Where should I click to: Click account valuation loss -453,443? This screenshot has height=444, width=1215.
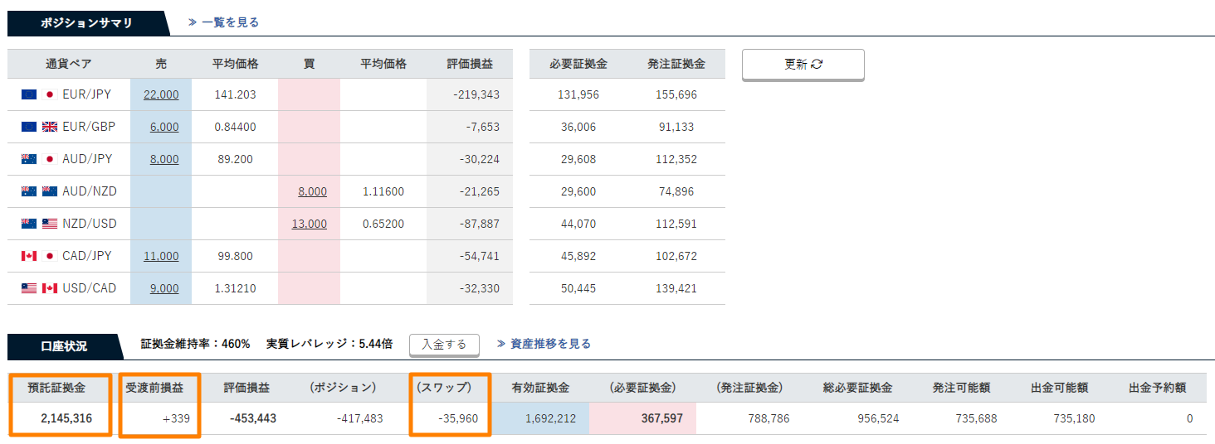click(x=253, y=418)
